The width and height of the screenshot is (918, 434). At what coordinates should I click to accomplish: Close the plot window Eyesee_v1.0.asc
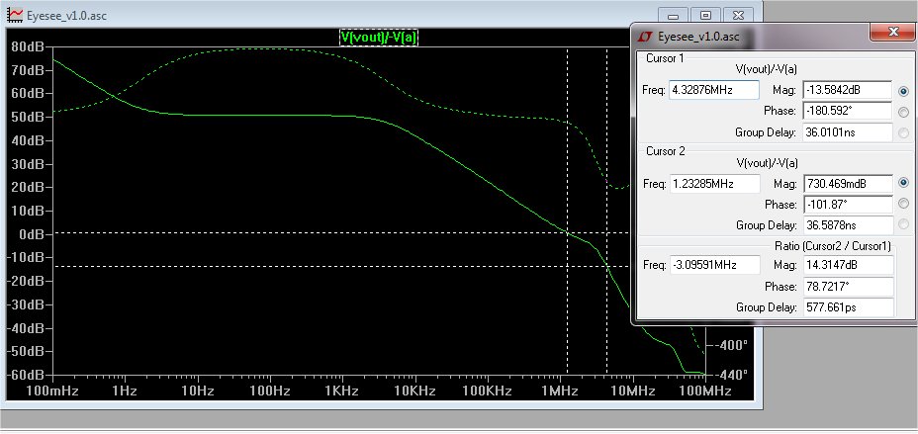click(738, 15)
